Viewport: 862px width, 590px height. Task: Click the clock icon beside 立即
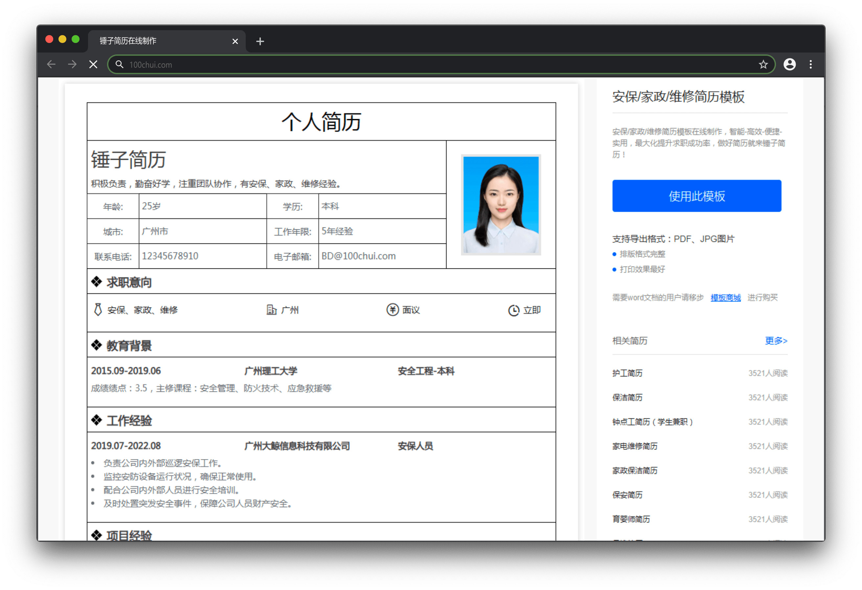click(513, 310)
